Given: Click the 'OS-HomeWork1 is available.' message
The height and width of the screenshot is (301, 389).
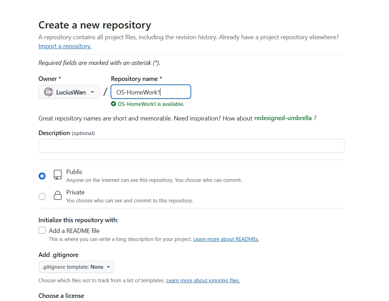Looking at the screenshot, I should point(151,104).
